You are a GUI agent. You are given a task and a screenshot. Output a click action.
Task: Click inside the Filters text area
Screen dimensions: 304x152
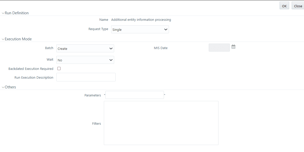[x=161, y=123]
